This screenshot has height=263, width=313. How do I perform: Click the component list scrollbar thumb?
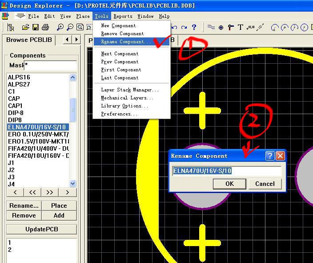72,110
